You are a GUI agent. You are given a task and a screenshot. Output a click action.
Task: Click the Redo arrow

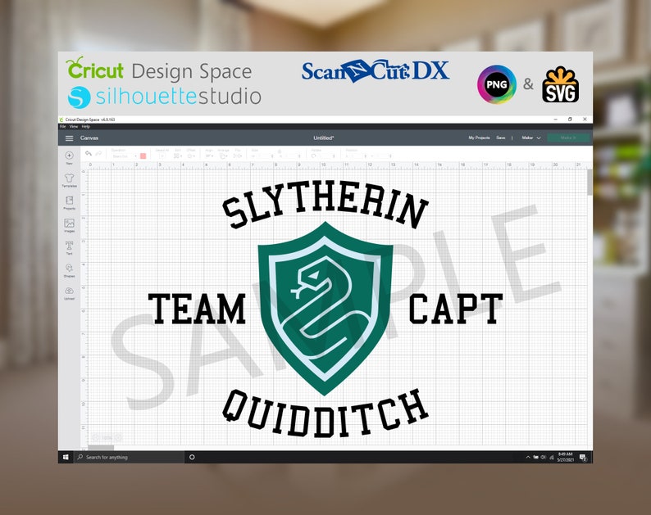98,153
